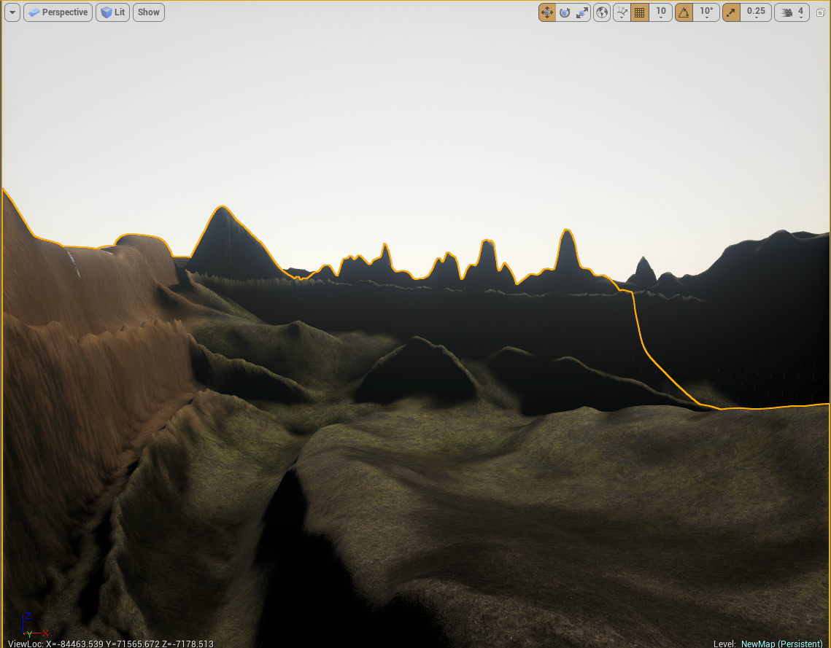831x648 pixels.
Task: Toggle world/local coordinate system globe icon
Action: [x=601, y=12]
